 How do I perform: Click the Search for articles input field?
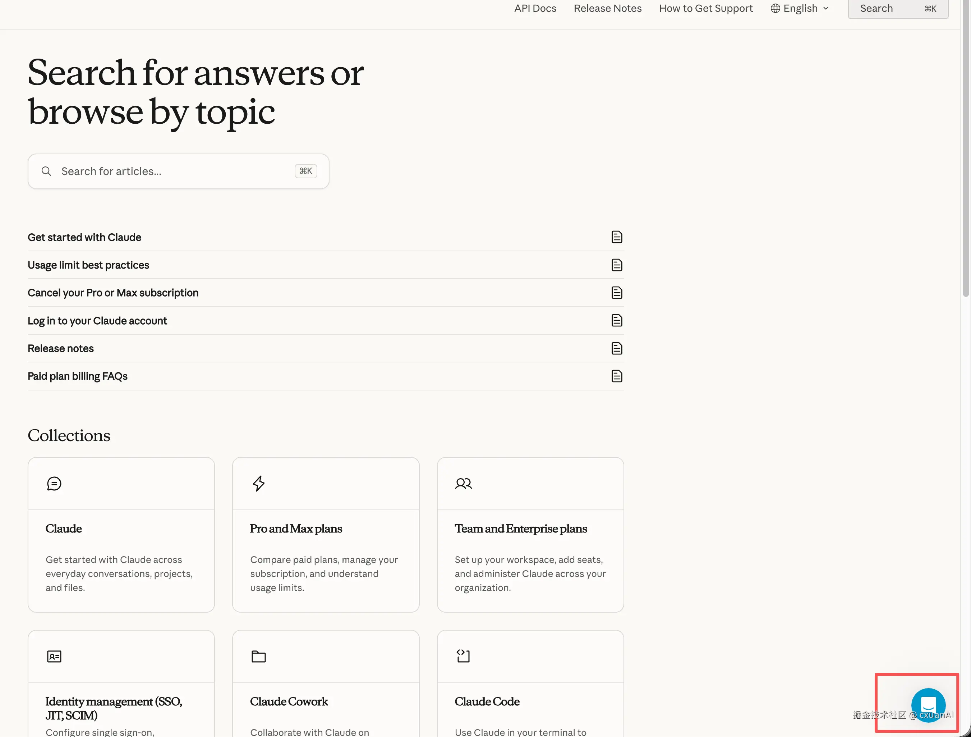[178, 171]
